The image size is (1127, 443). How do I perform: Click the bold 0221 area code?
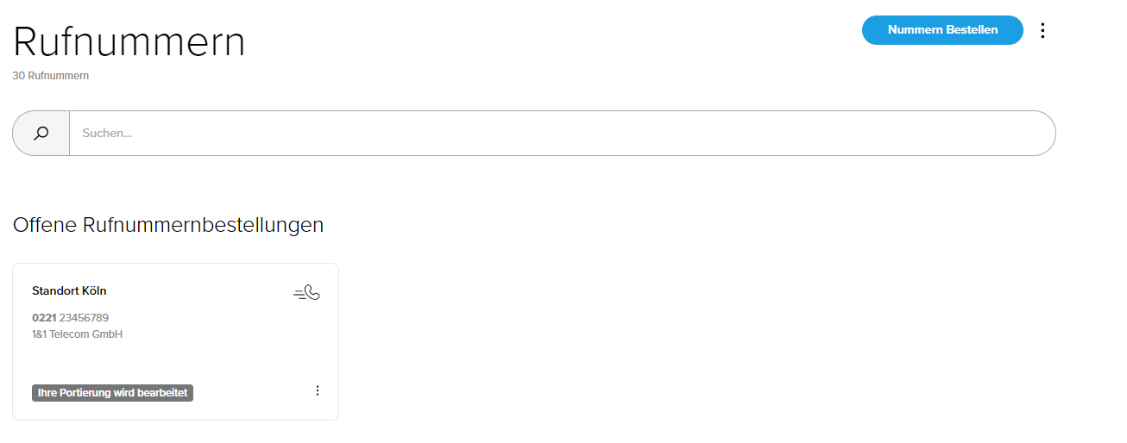click(44, 318)
